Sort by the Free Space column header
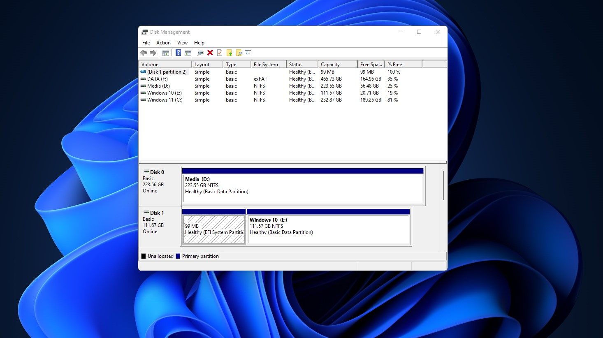The image size is (603, 338). 371,64
